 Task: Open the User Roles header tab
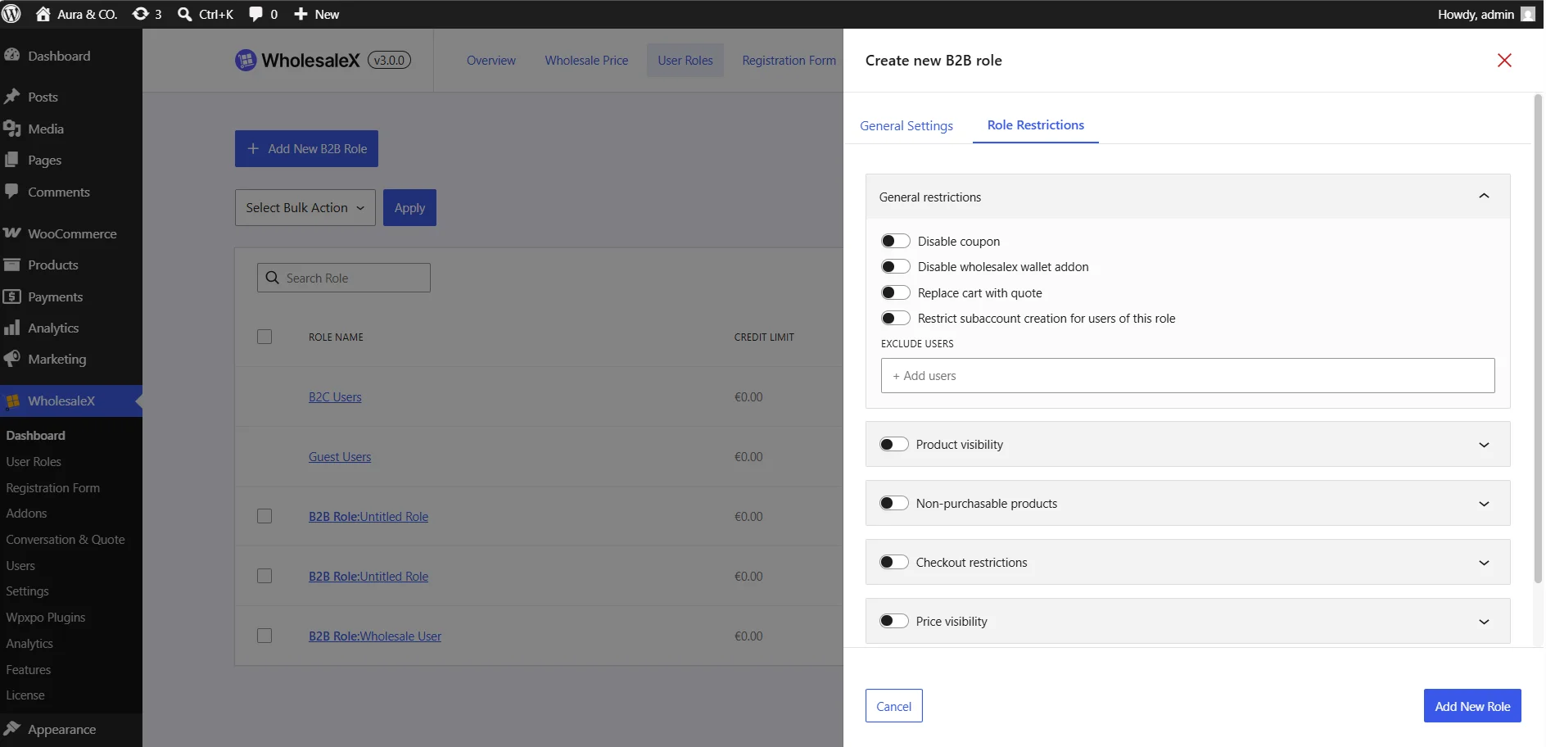click(685, 60)
